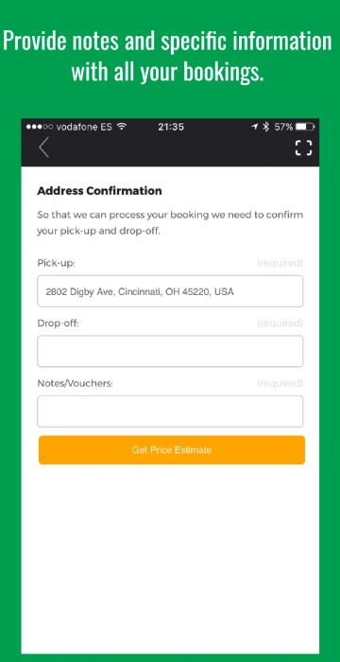Tap the back arrow icon
Screen dimensions: 340x662
44,148
